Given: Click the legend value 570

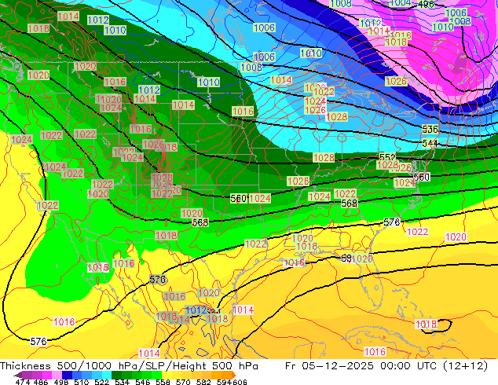Looking at the screenshot, I should (183, 382).
